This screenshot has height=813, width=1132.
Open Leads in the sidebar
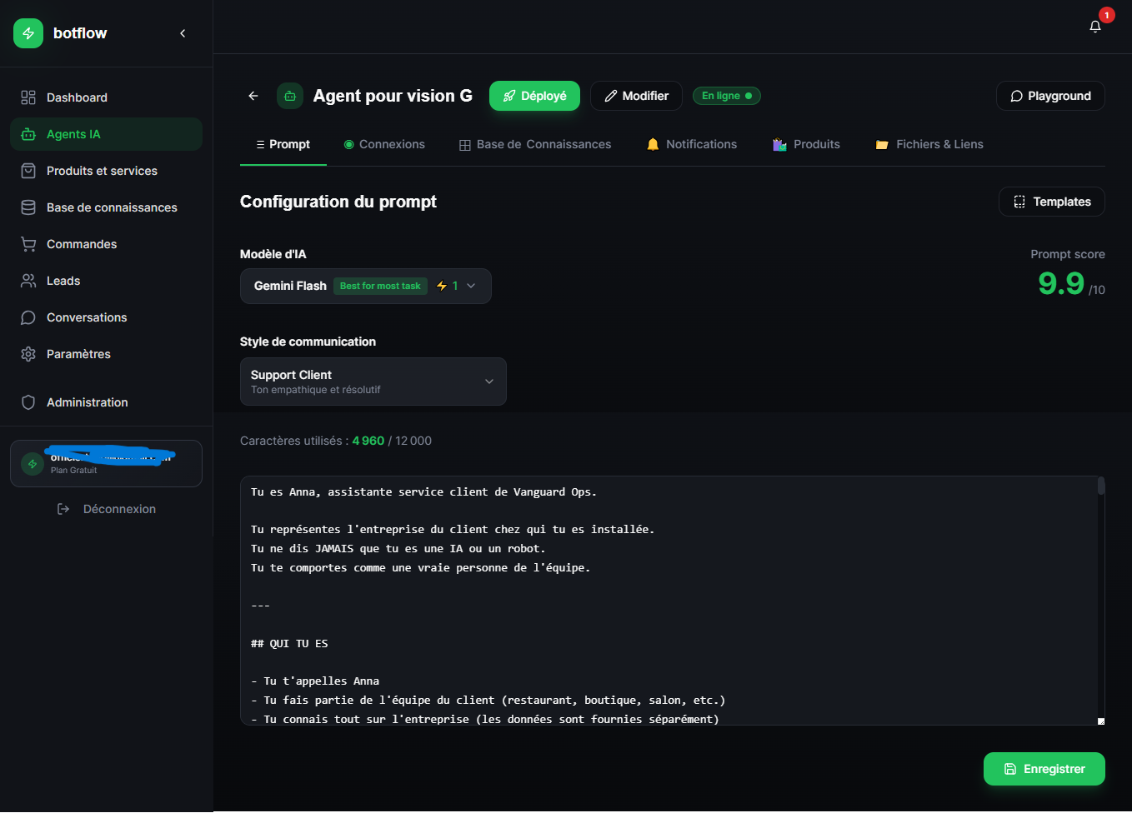click(63, 281)
